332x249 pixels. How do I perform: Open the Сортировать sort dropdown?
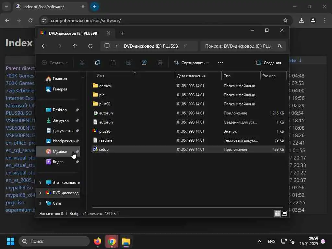coord(191,63)
